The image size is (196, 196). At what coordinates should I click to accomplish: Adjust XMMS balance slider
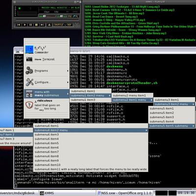(62, 16)
